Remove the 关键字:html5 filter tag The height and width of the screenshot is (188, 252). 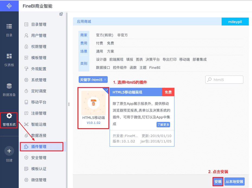pos(105,79)
